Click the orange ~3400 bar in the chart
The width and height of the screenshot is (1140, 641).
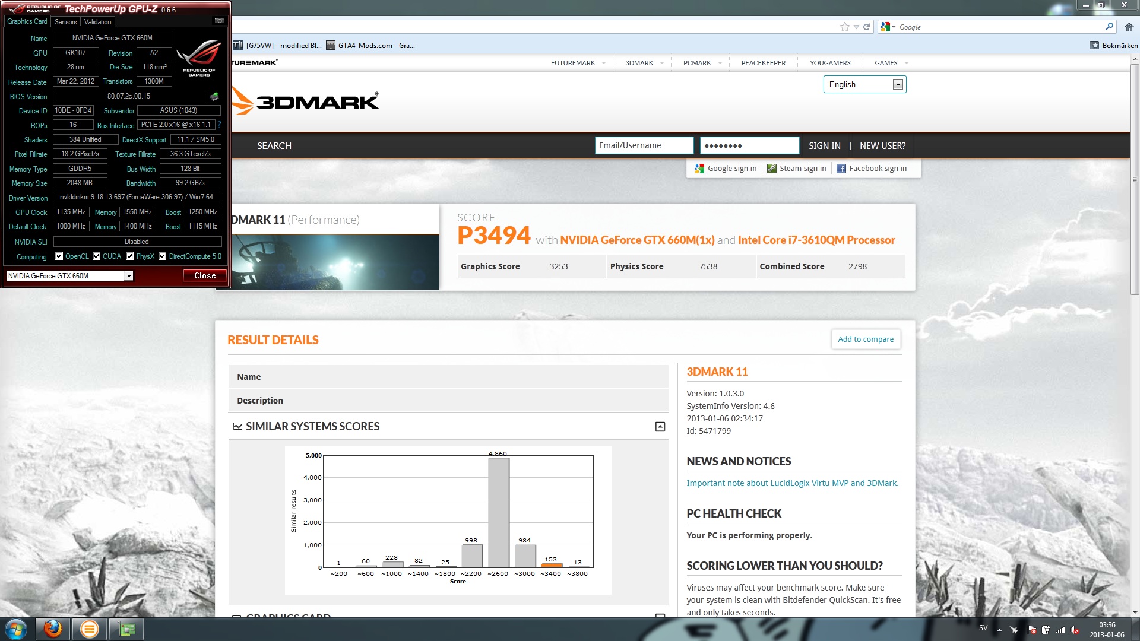coord(552,565)
